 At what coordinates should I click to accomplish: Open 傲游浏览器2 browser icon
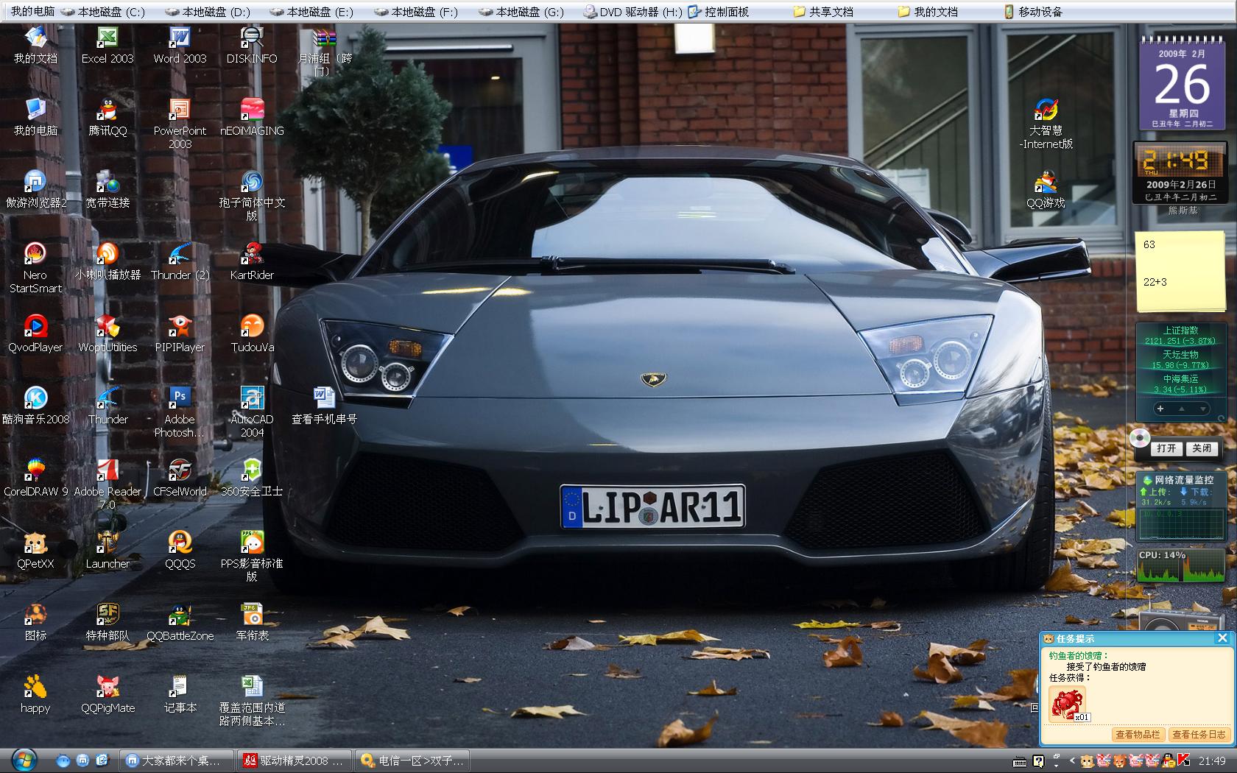(35, 189)
